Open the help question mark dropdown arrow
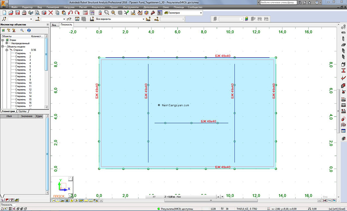 320,3
